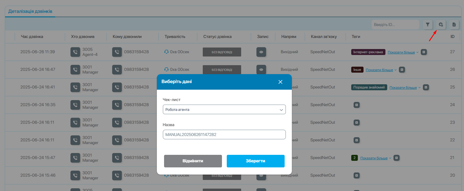Click headset duration icon in row ID 27

(166, 52)
